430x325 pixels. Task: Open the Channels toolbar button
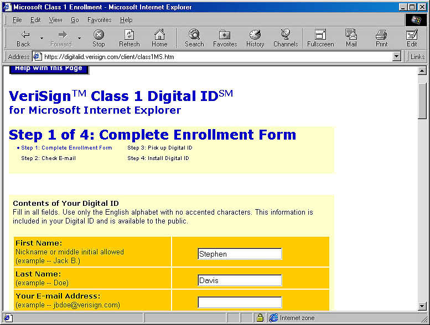click(x=286, y=38)
